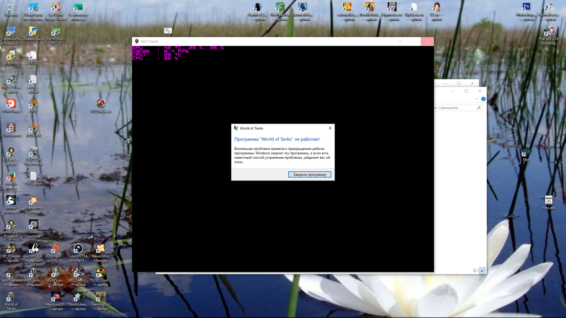Screen dimensions: 566x318
Task: Select the WGCheck.exe desktop icon
Action: pos(101,106)
